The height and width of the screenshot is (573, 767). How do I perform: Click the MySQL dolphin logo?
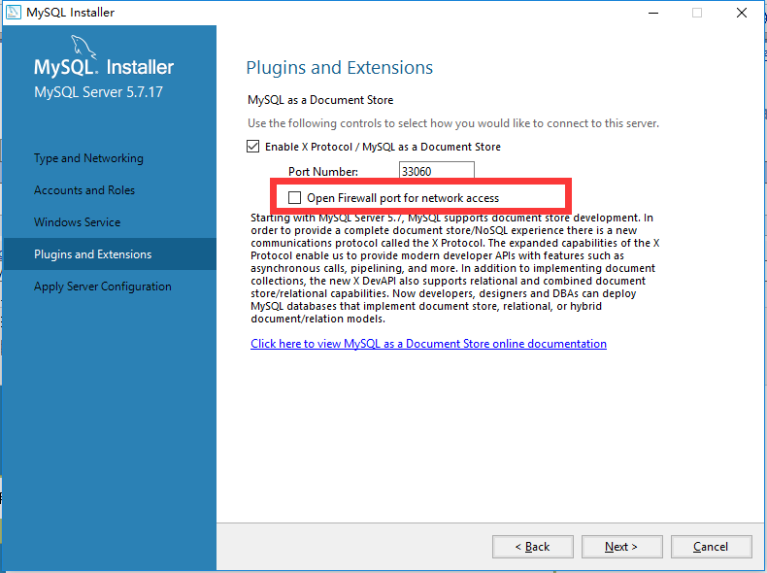click(x=85, y=51)
